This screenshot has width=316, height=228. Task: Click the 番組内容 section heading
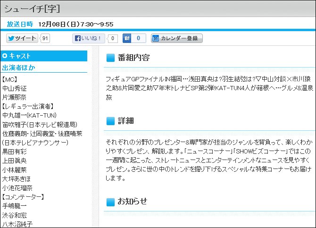[133, 58]
